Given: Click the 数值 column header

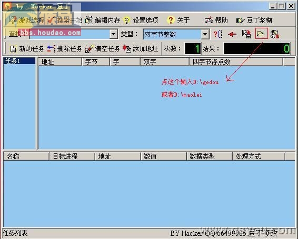Looking at the screenshot, I should 164,157.
